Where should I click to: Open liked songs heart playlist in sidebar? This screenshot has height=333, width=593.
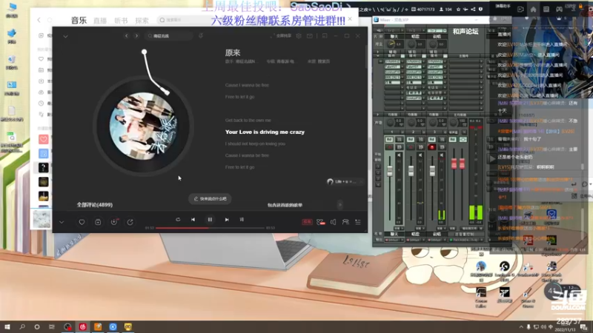(44, 139)
